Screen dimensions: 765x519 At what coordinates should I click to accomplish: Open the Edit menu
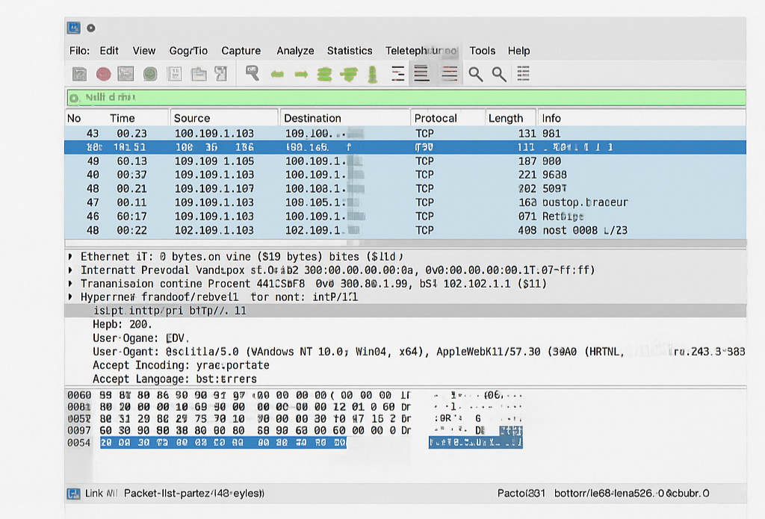[109, 51]
